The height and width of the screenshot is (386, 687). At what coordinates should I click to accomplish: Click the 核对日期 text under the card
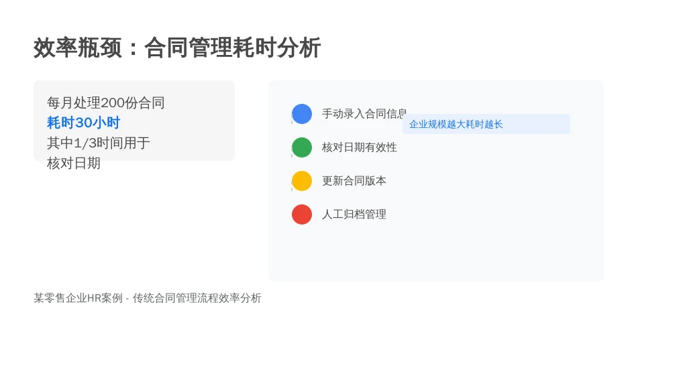[x=74, y=164]
